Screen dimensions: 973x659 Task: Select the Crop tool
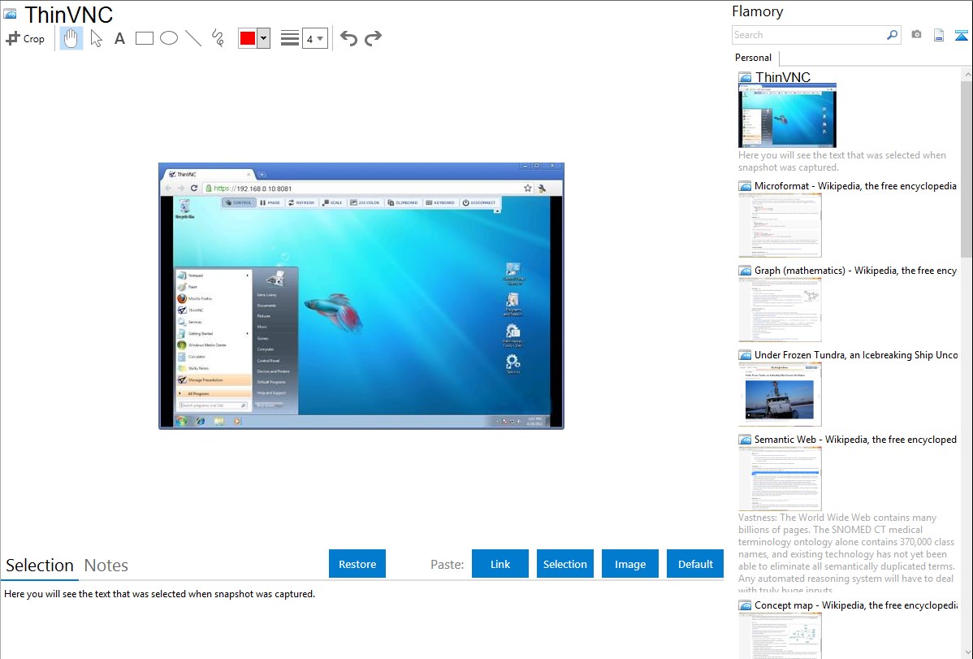(x=25, y=38)
